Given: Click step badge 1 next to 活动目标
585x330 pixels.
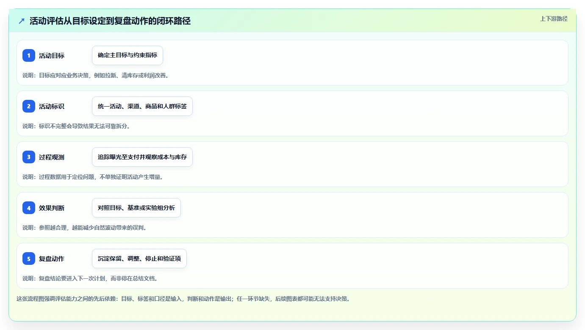Looking at the screenshot, I should coord(29,55).
